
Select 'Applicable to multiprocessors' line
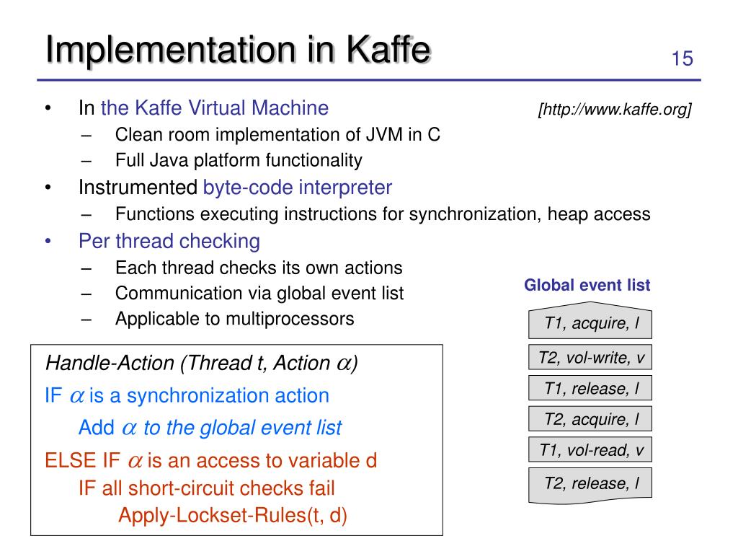[x=234, y=319]
